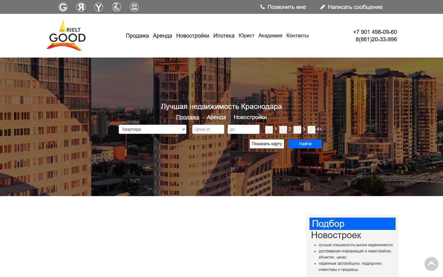Click the scroll-to-top arrow button

click(x=431, y=264)
